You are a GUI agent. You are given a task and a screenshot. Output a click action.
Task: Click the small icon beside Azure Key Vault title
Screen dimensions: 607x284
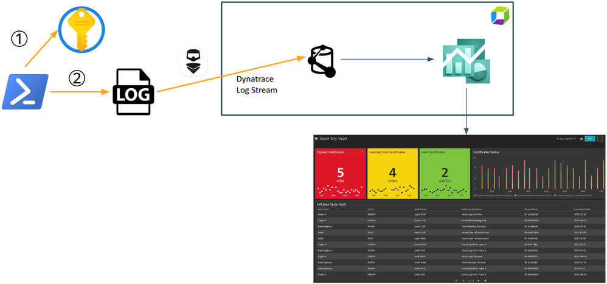point(316,138)
